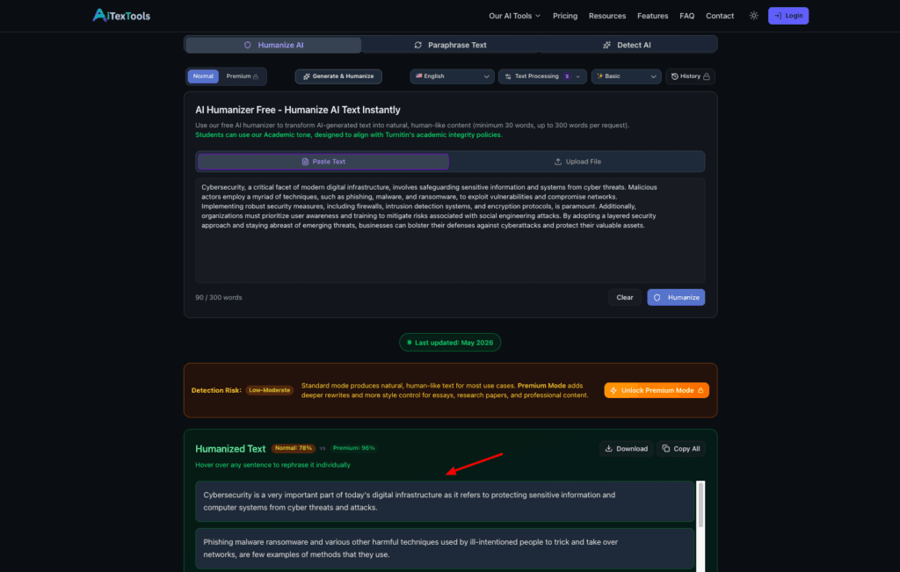Open the Text Processing dropdown

coord(541,76)
